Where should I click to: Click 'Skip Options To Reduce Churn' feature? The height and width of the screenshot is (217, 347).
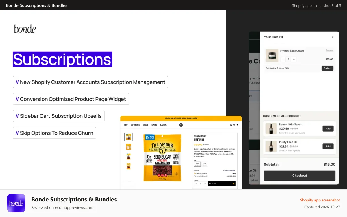coord(54,133)
